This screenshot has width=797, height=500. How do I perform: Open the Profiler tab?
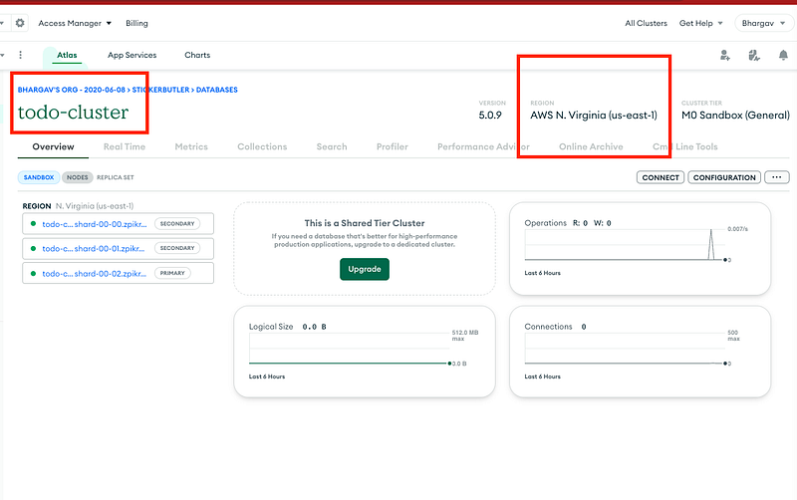click(x=393, y=146)
